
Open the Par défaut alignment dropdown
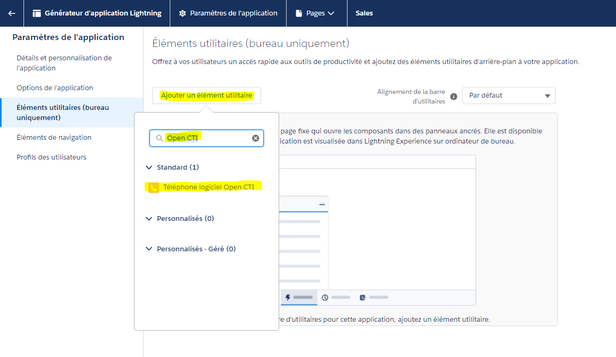509,96
